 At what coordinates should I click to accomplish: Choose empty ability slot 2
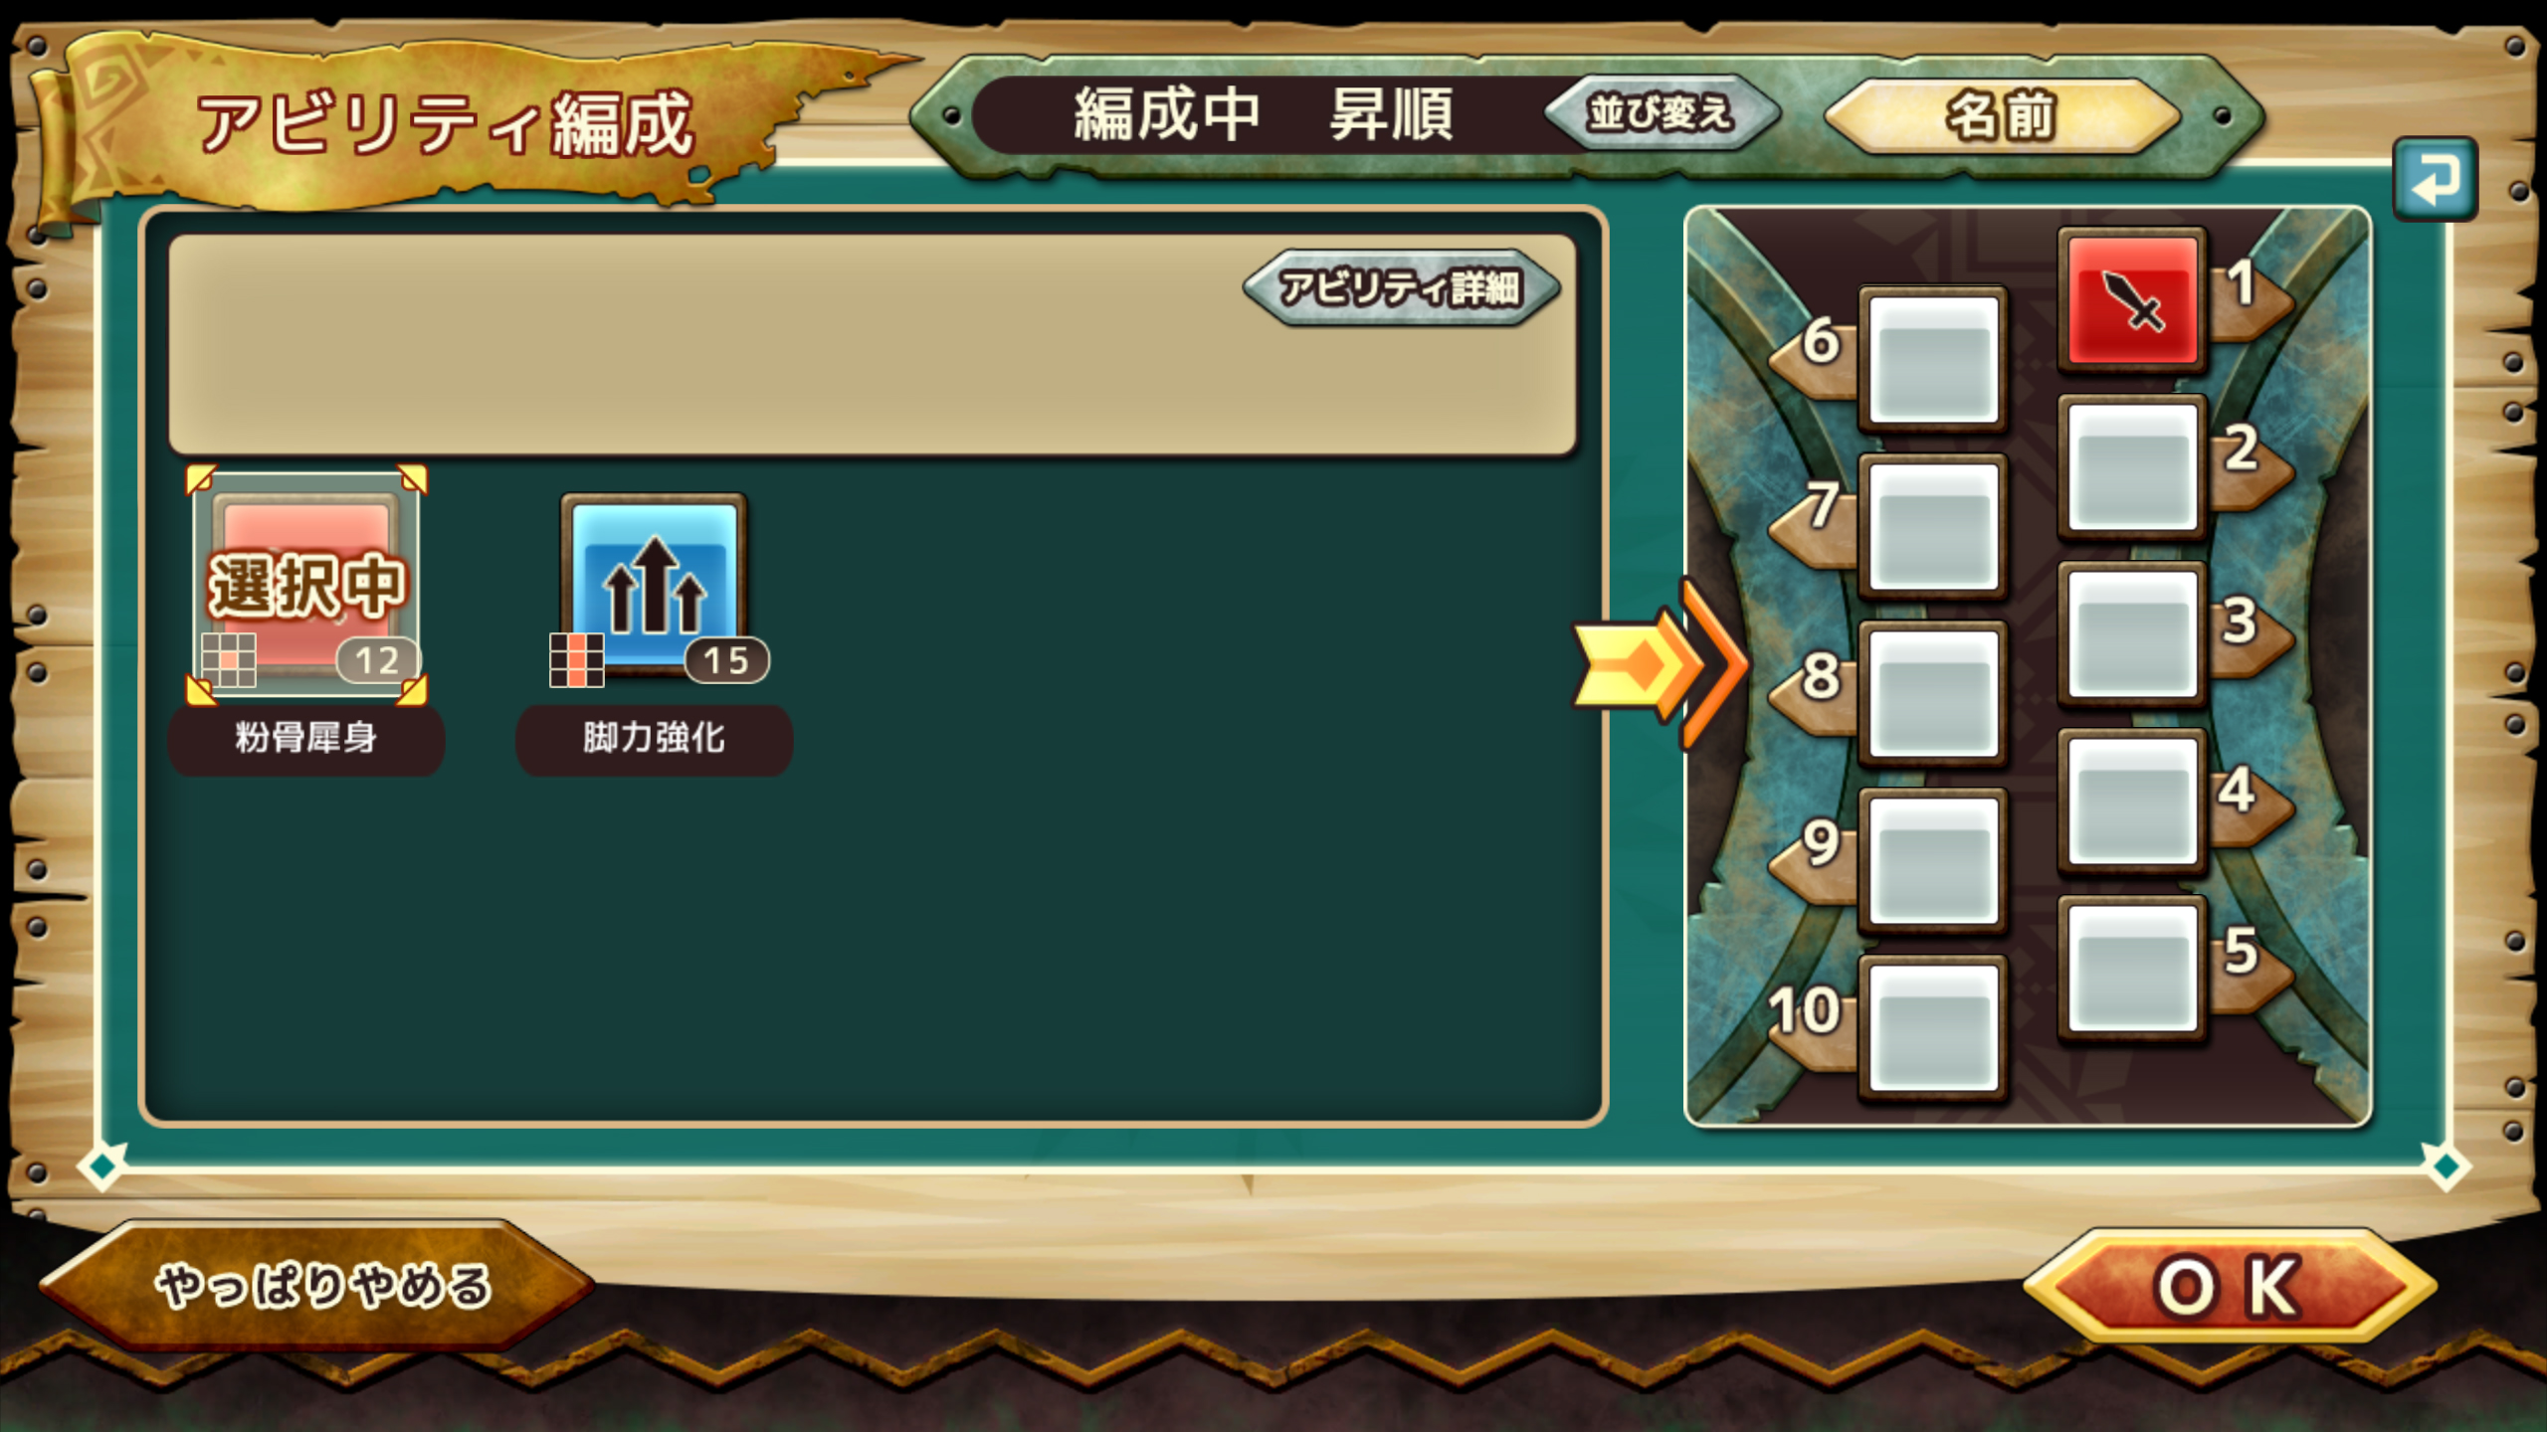point(2132,467)
